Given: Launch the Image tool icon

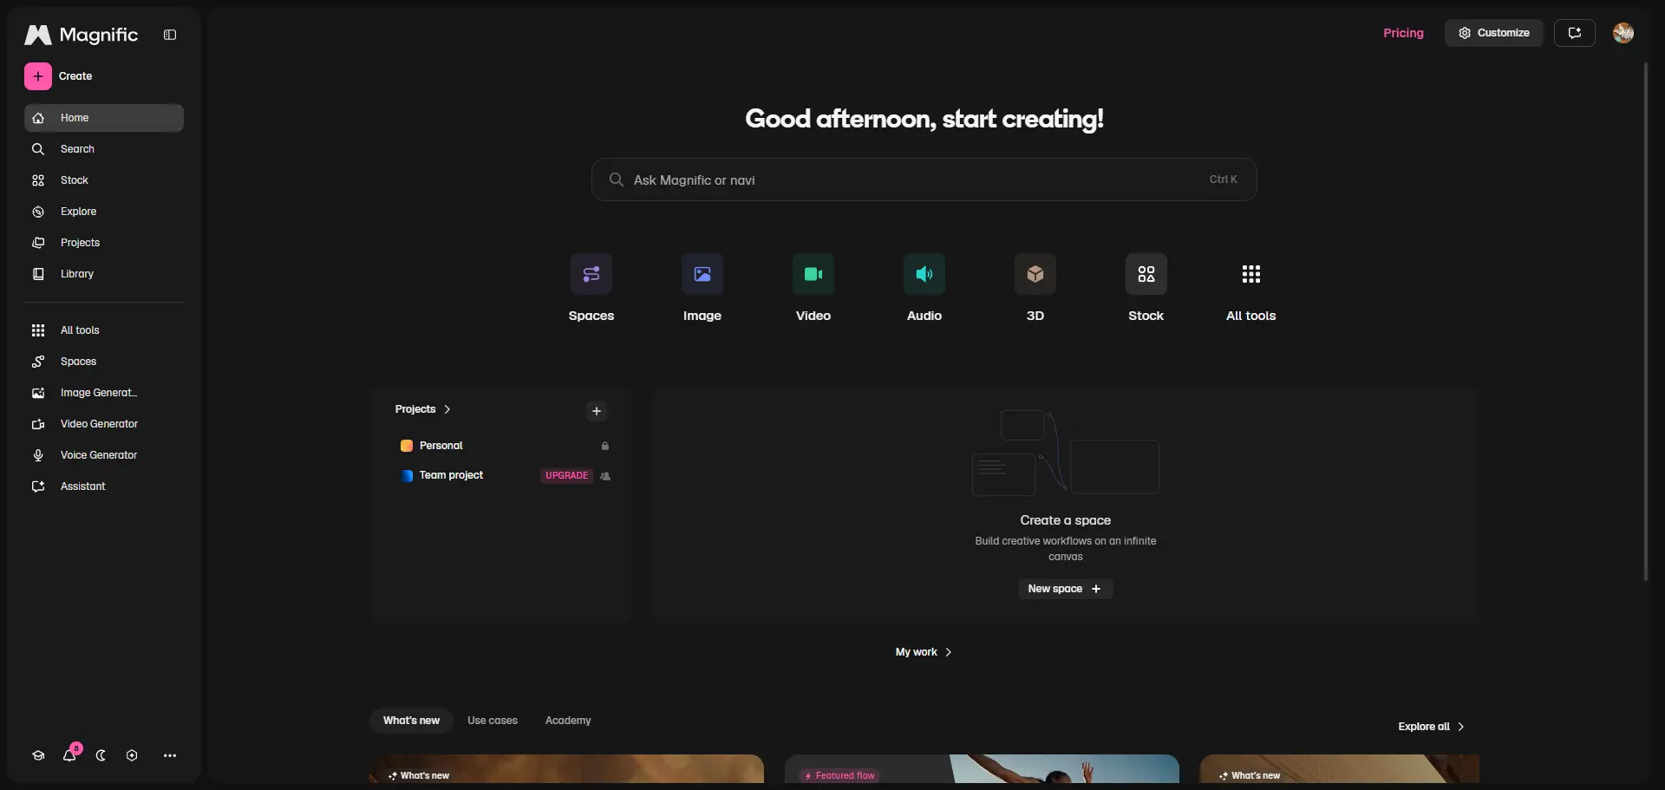Looking at the screenshot, I should 702,274.
